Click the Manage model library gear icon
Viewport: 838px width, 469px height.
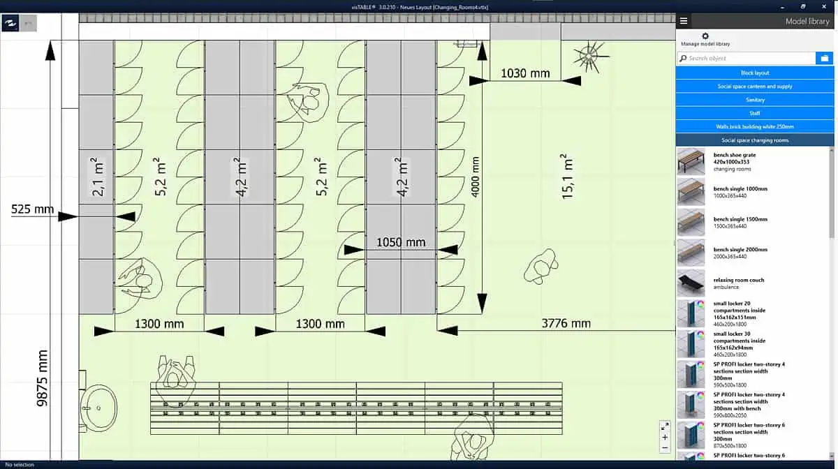(x=705, y=36)
